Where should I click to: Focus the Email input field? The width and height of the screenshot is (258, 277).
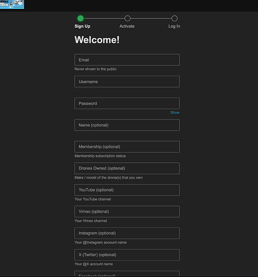(x=127, y=60)
